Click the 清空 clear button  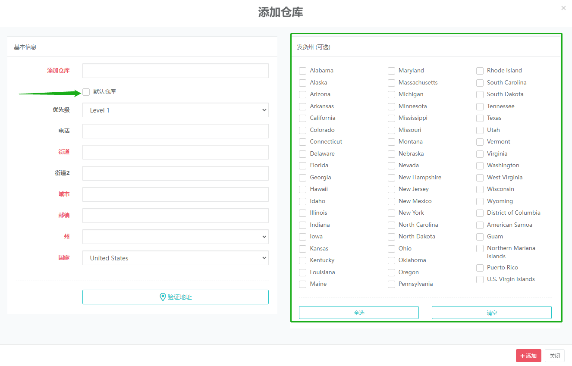click(x=492, y=313)
